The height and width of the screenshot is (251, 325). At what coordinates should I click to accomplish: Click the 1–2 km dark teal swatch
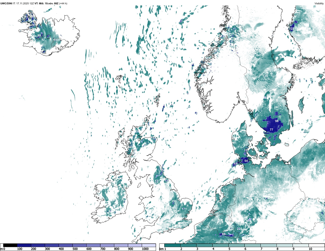pyautogui.click(x=172, y=245)
